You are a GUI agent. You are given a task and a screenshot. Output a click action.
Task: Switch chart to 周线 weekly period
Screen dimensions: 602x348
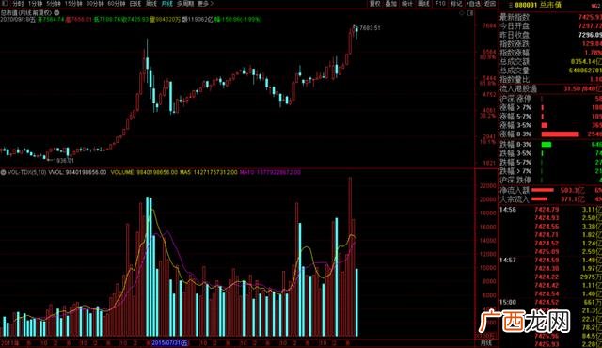coord(151,4)
